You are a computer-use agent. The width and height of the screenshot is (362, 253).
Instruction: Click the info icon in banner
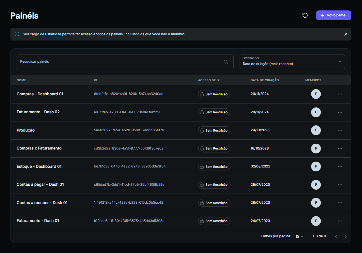point(17,34)
